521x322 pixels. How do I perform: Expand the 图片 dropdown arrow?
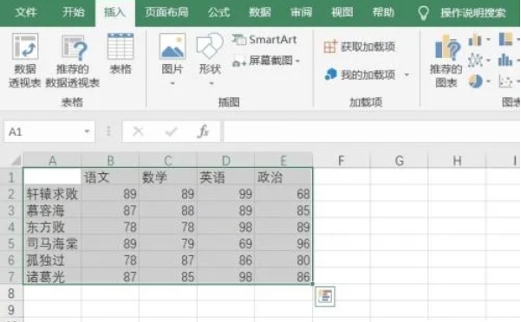pos(173,83)
